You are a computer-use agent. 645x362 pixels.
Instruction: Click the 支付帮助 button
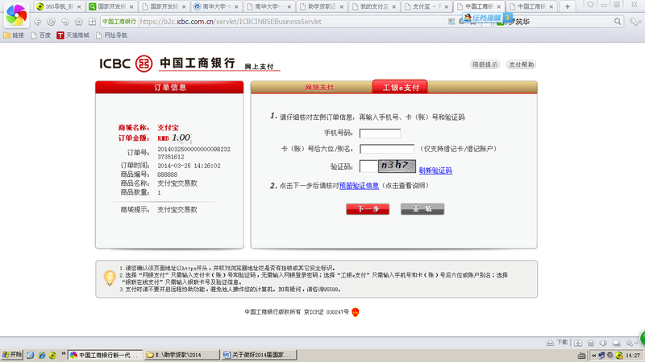521,64
